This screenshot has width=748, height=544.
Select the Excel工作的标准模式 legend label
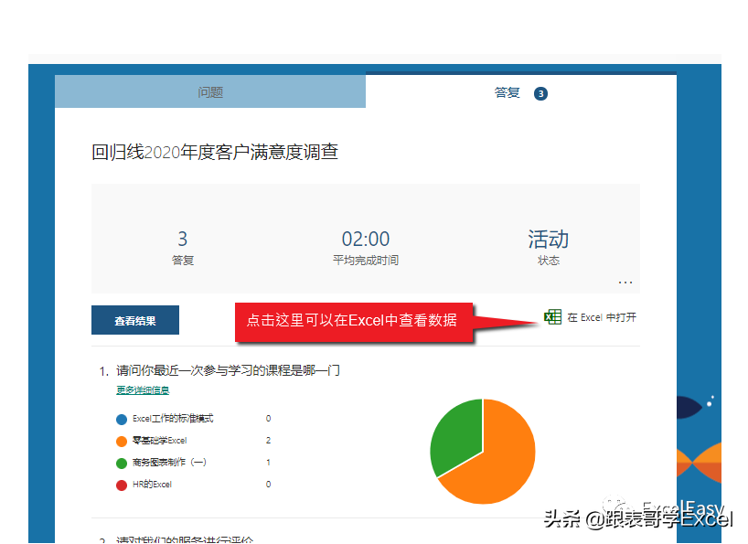pyautogui.click(x=173, y=418)
